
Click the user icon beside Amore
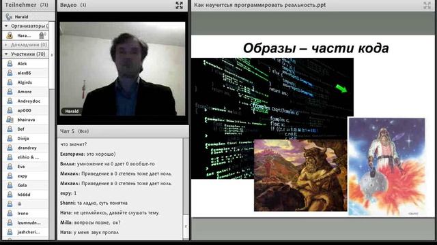pos(10,92)
